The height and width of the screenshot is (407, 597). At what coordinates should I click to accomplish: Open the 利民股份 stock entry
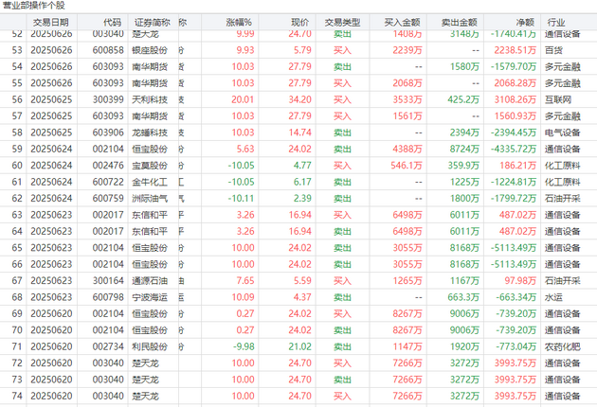coord(150,346)
